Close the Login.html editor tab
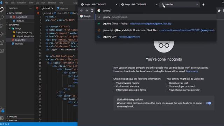The image size is (224, 126). point(52,8)
